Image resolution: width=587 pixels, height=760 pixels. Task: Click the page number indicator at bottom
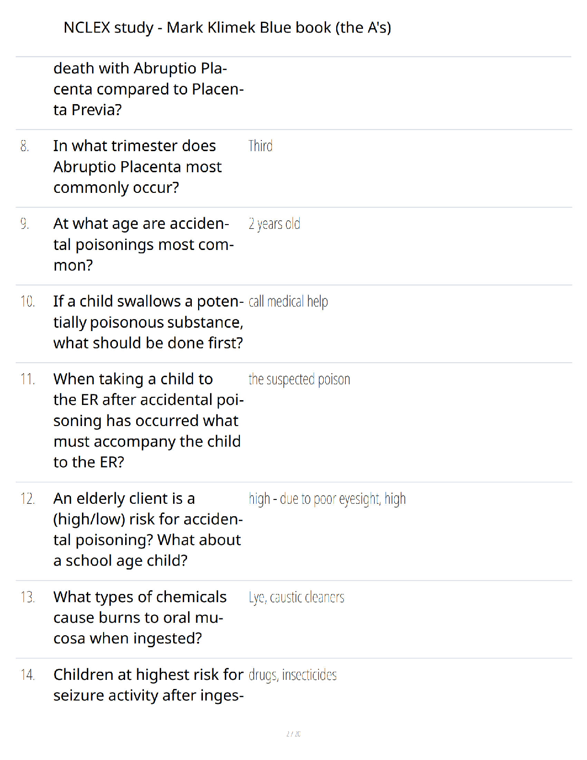[293, 734]
